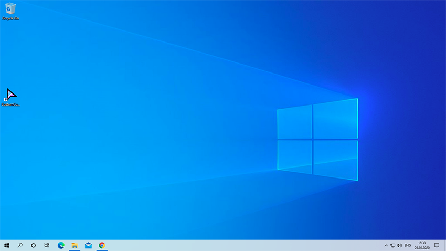The image size is (446, 251).
Task: Select the Custom Cursor desktop shortcut
Action: (x=10, y=97)
